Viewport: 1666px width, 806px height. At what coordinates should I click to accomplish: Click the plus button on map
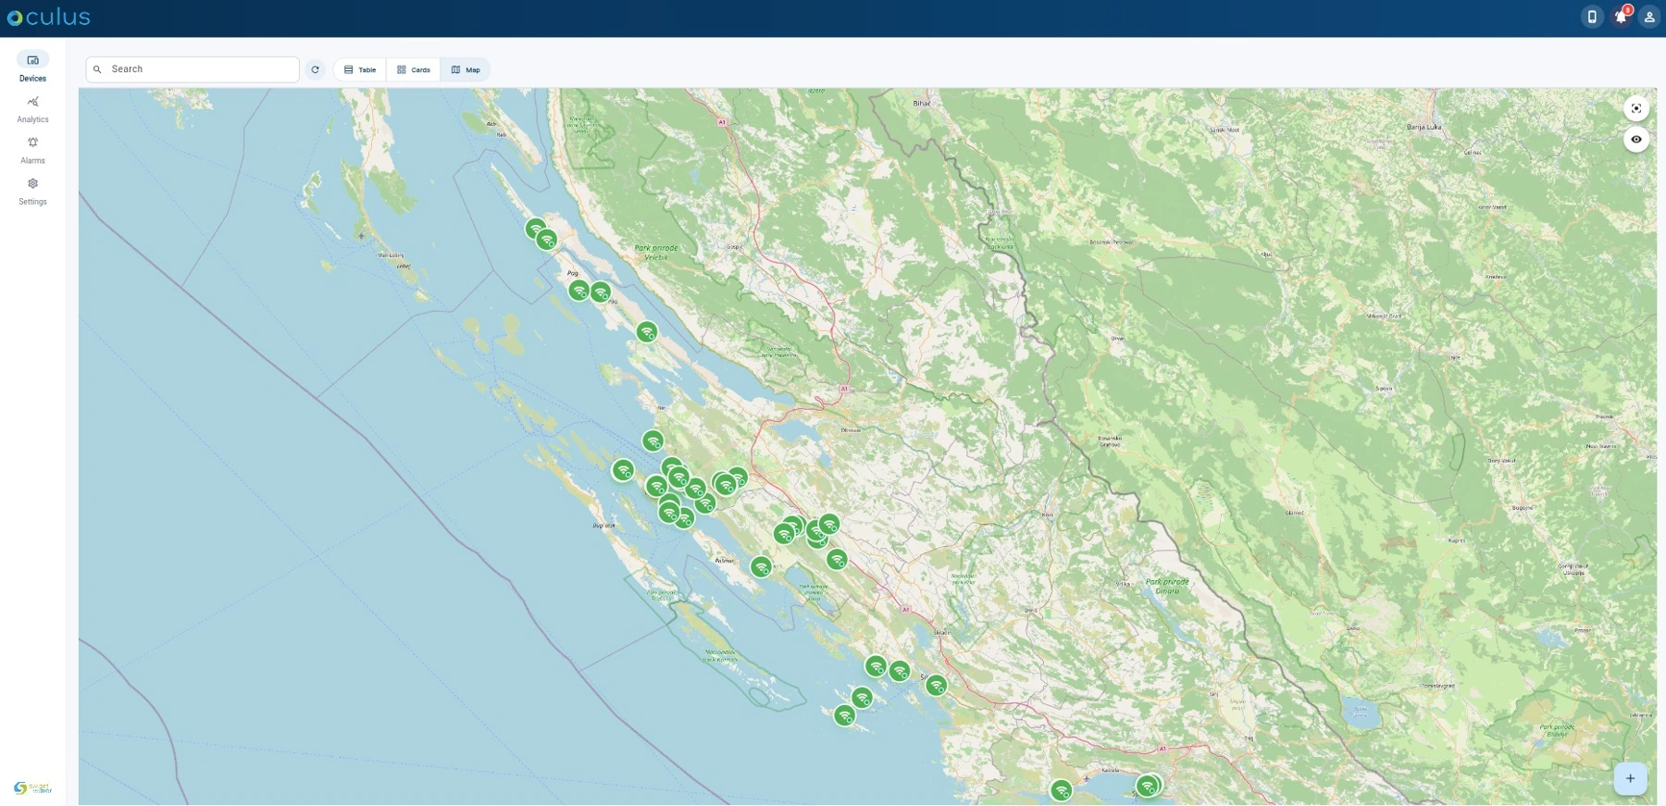click(1630, 778)
